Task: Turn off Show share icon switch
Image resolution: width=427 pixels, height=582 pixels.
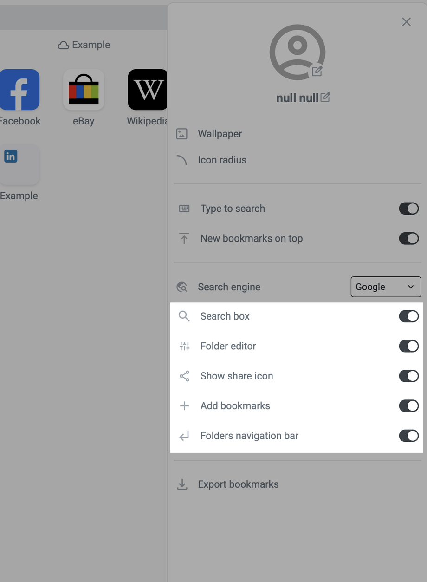Action: (x=408, y=376)
